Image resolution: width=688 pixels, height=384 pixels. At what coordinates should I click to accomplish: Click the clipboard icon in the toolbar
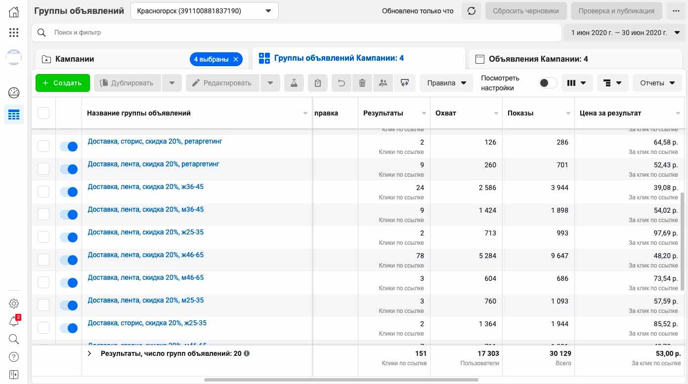tap(317, 83)
